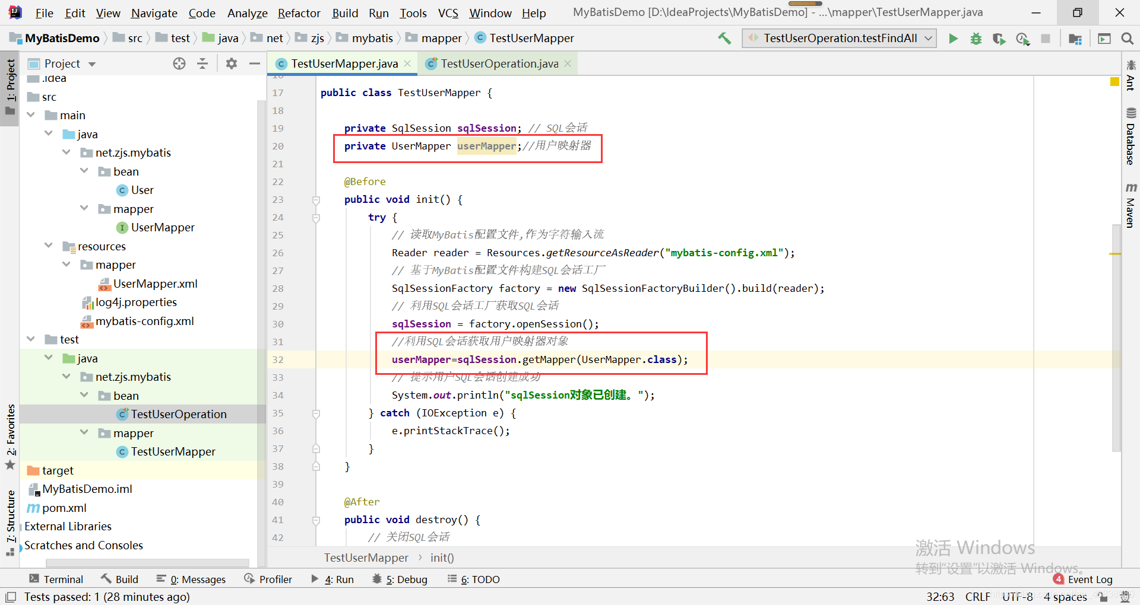This screenshot has width=1140, height=605.
Task: Click the CRLF line separator indicator
Action: pyautogui.click(x=977, y=597)
